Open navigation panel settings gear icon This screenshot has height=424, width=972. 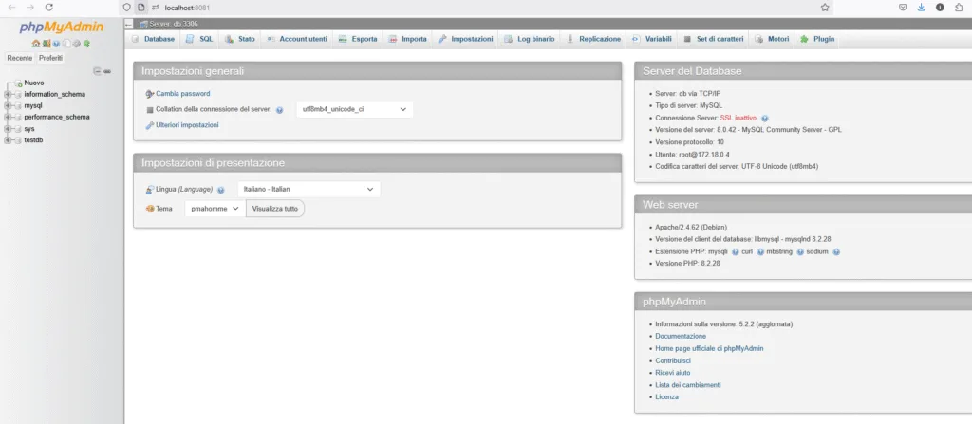[76, 44]
